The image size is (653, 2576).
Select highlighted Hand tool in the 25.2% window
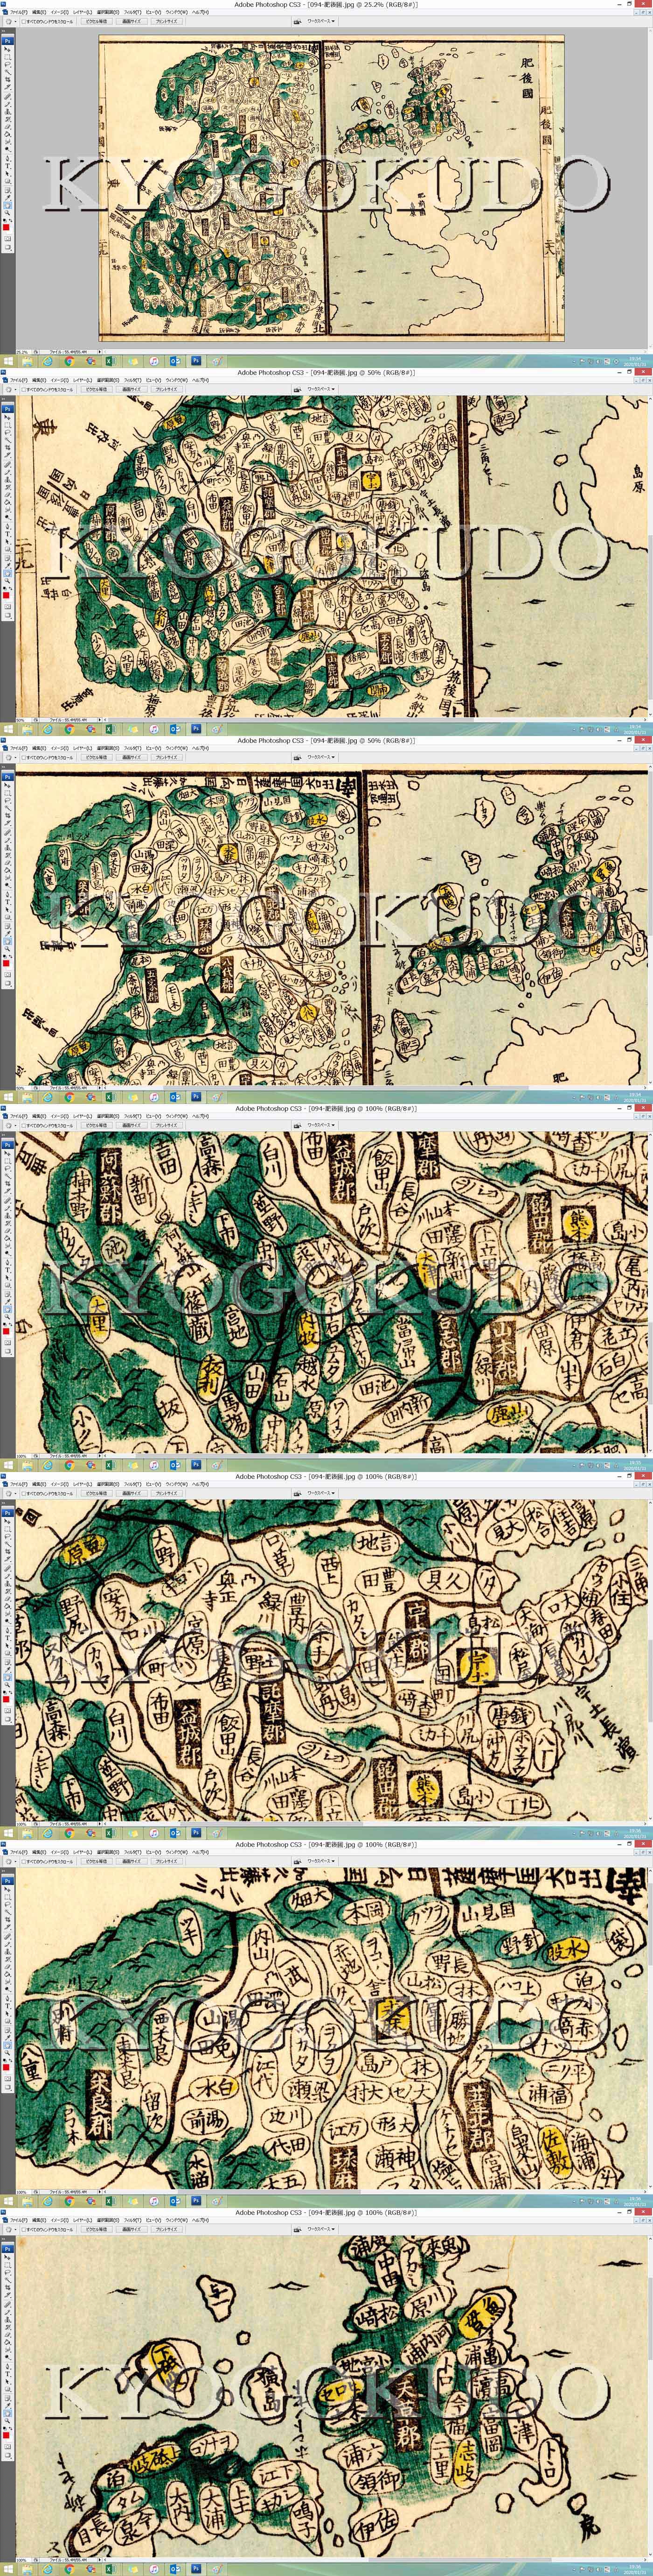(8, 206)
